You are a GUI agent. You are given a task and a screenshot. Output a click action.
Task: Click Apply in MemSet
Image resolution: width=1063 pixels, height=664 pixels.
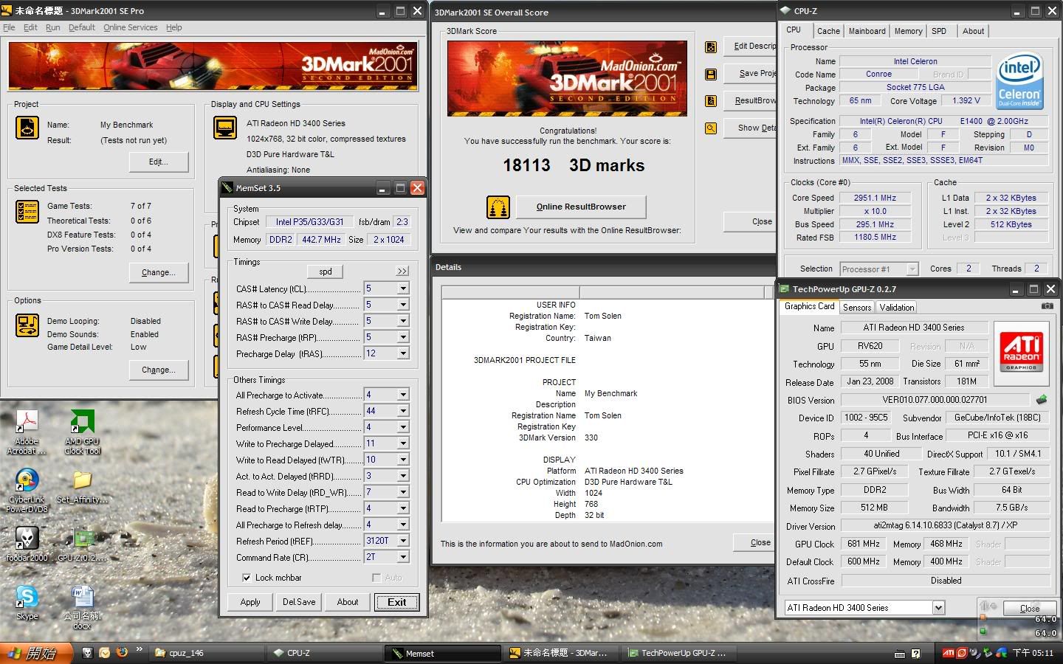coord(250,602)
